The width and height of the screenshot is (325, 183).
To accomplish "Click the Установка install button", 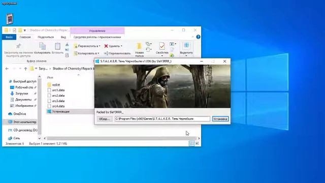I will (220, 119).
